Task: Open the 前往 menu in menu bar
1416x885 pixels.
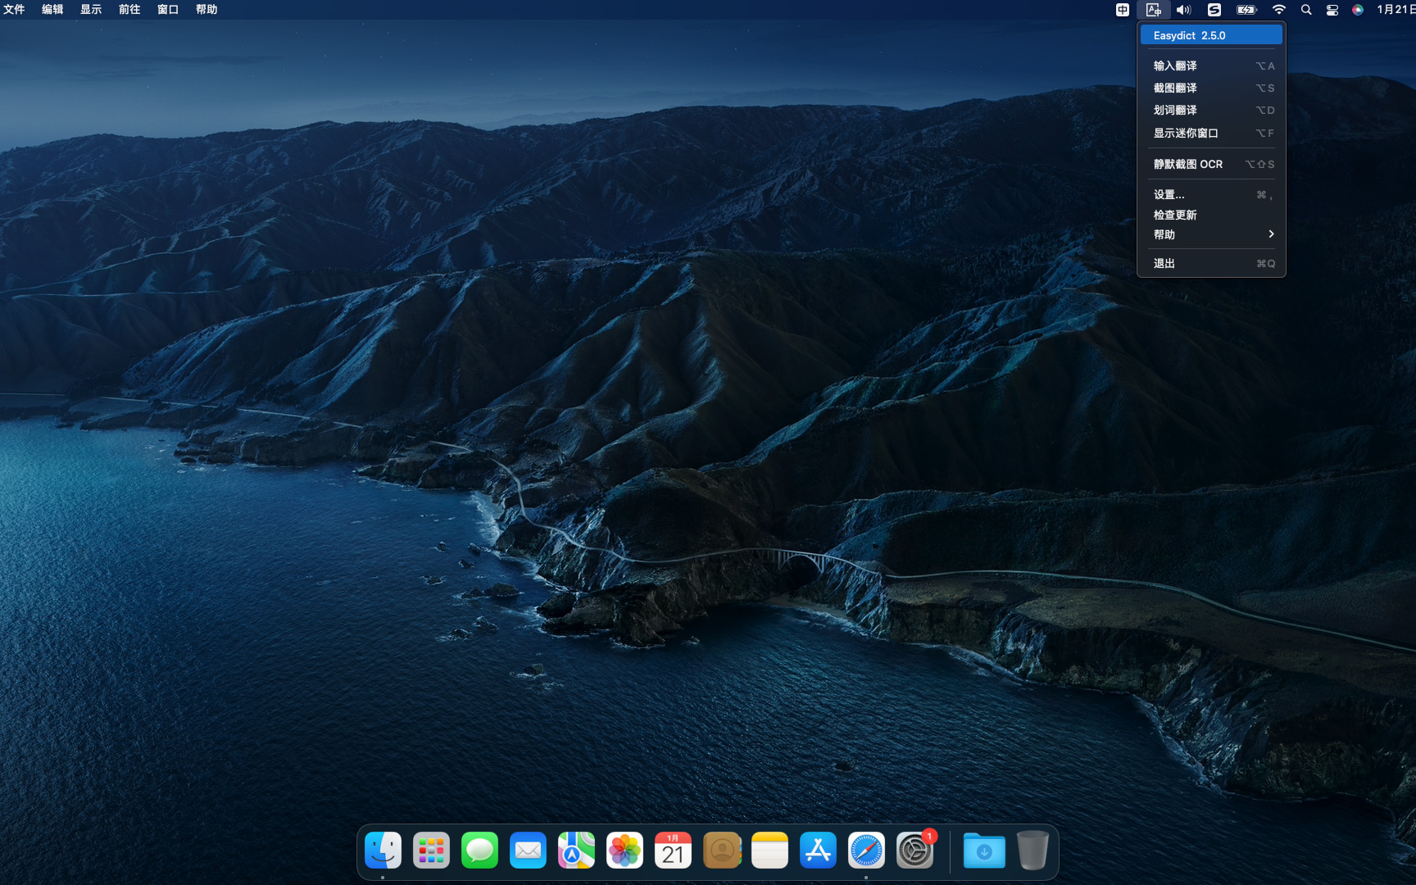Action: pos(129,10)
